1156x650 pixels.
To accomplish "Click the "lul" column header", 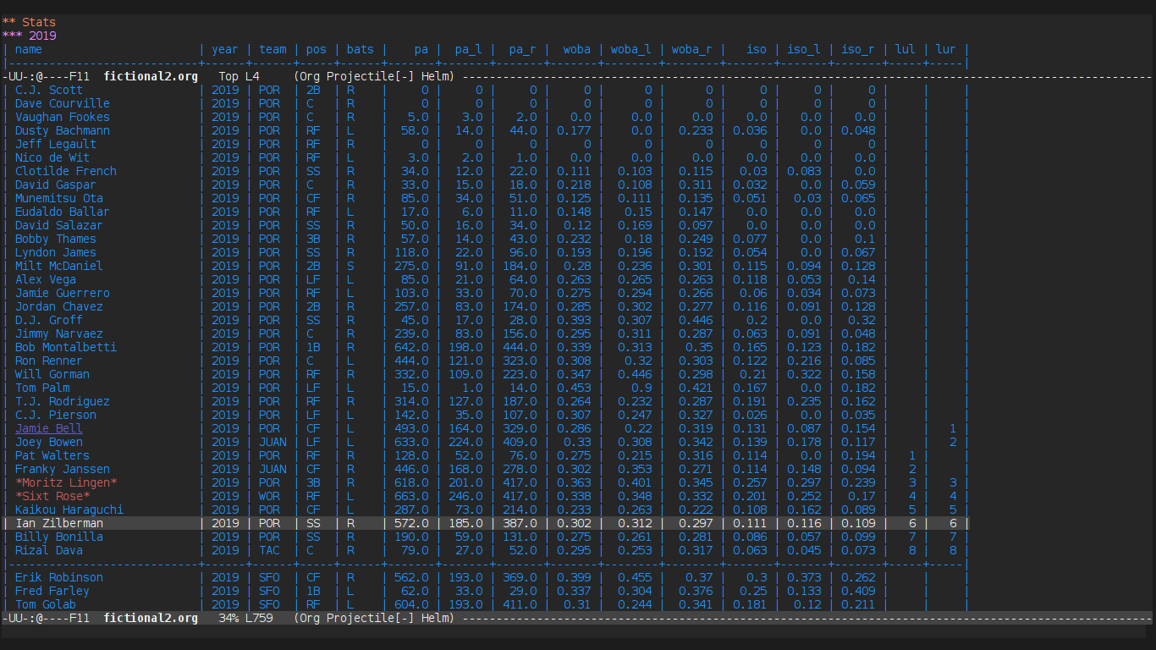I will pyautogui.click(x=906, y=49).
